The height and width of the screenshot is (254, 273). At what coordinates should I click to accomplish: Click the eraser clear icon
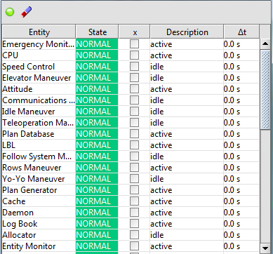pos(27,12)
